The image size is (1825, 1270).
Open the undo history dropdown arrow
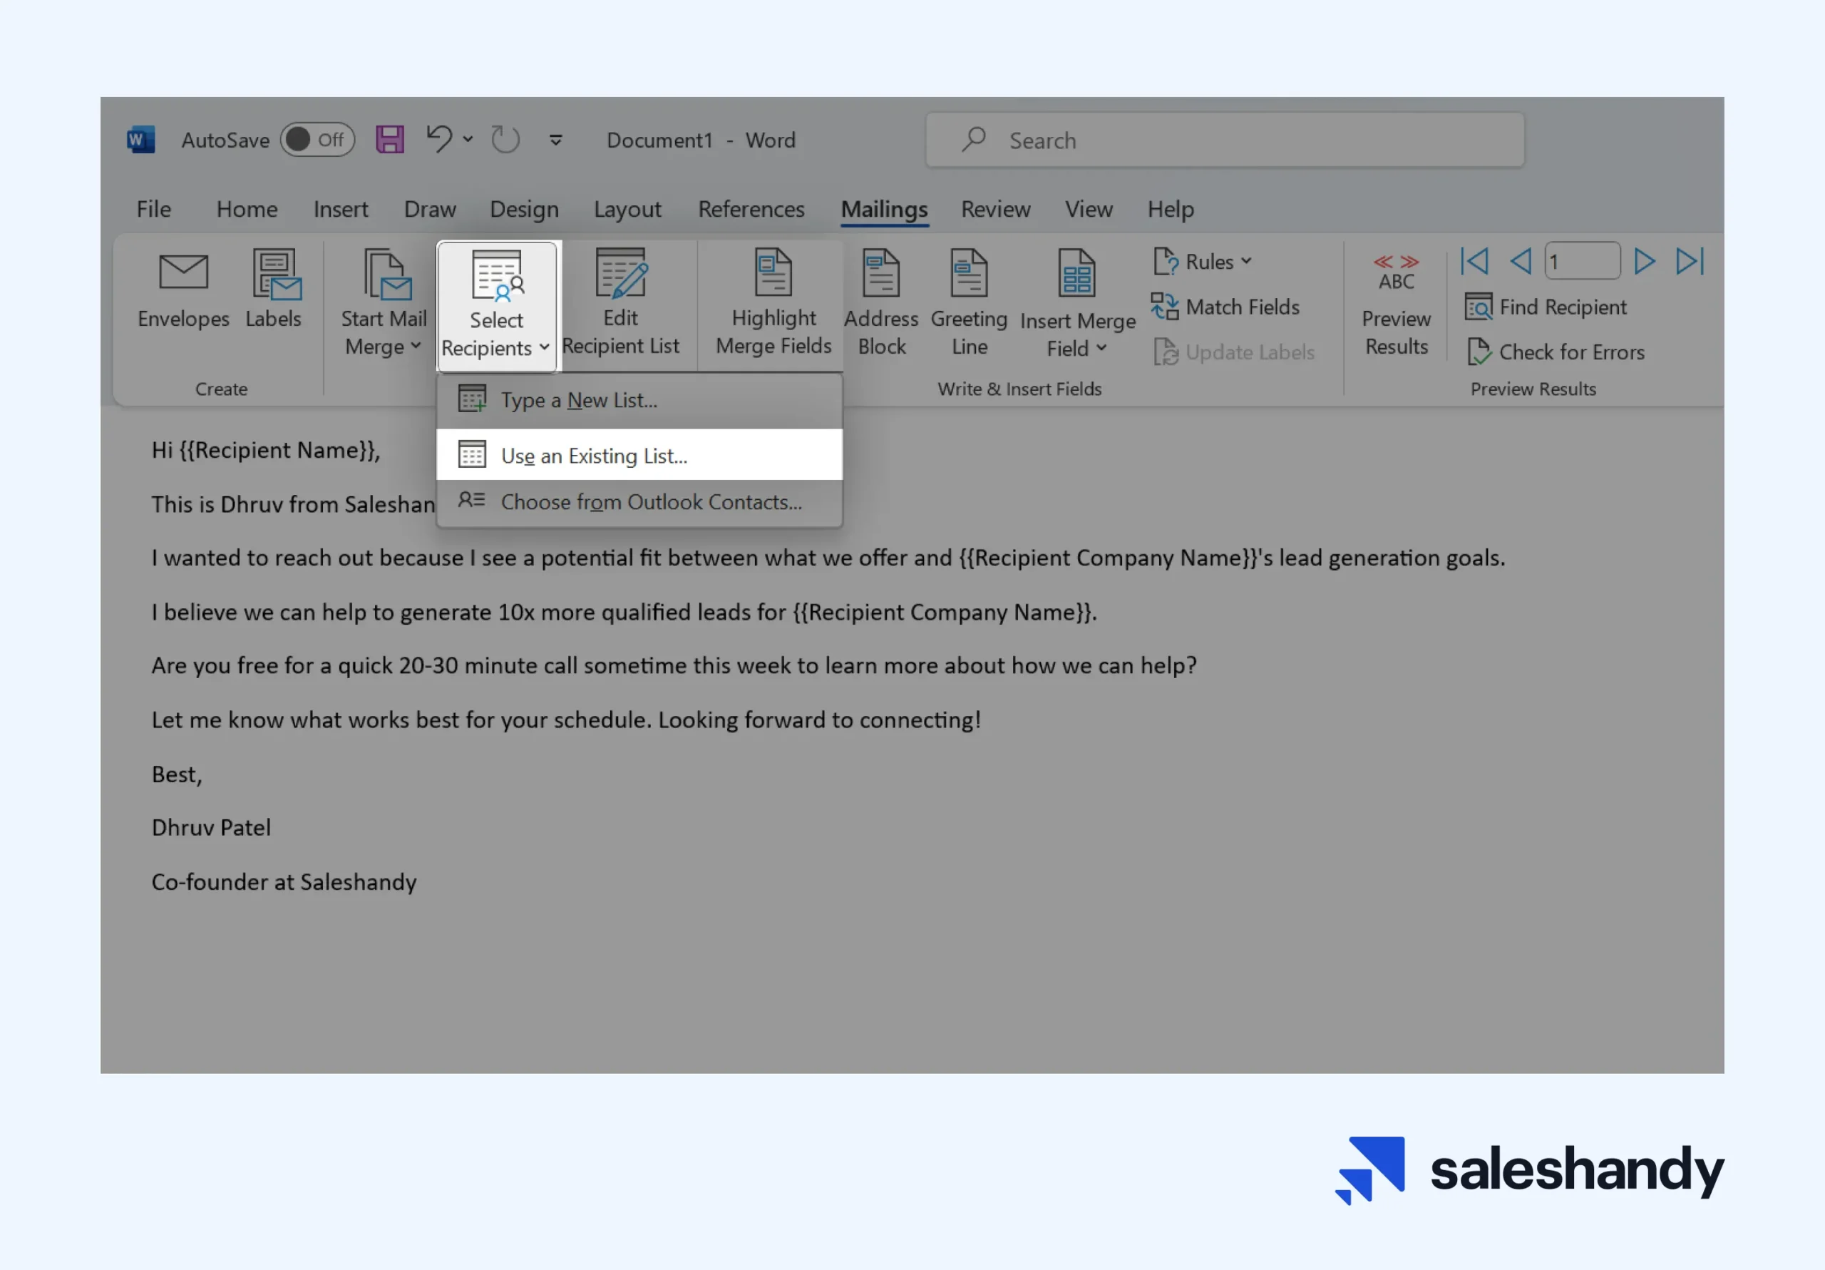(468, 140)
